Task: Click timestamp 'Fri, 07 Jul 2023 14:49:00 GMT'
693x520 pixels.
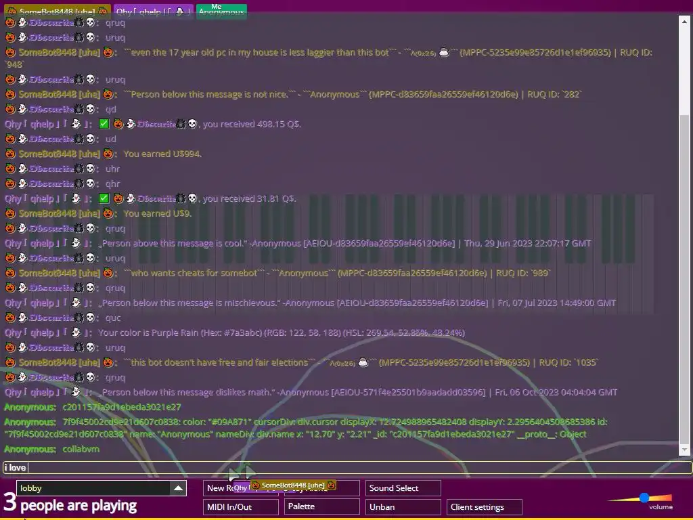Action: click(557, 303)
